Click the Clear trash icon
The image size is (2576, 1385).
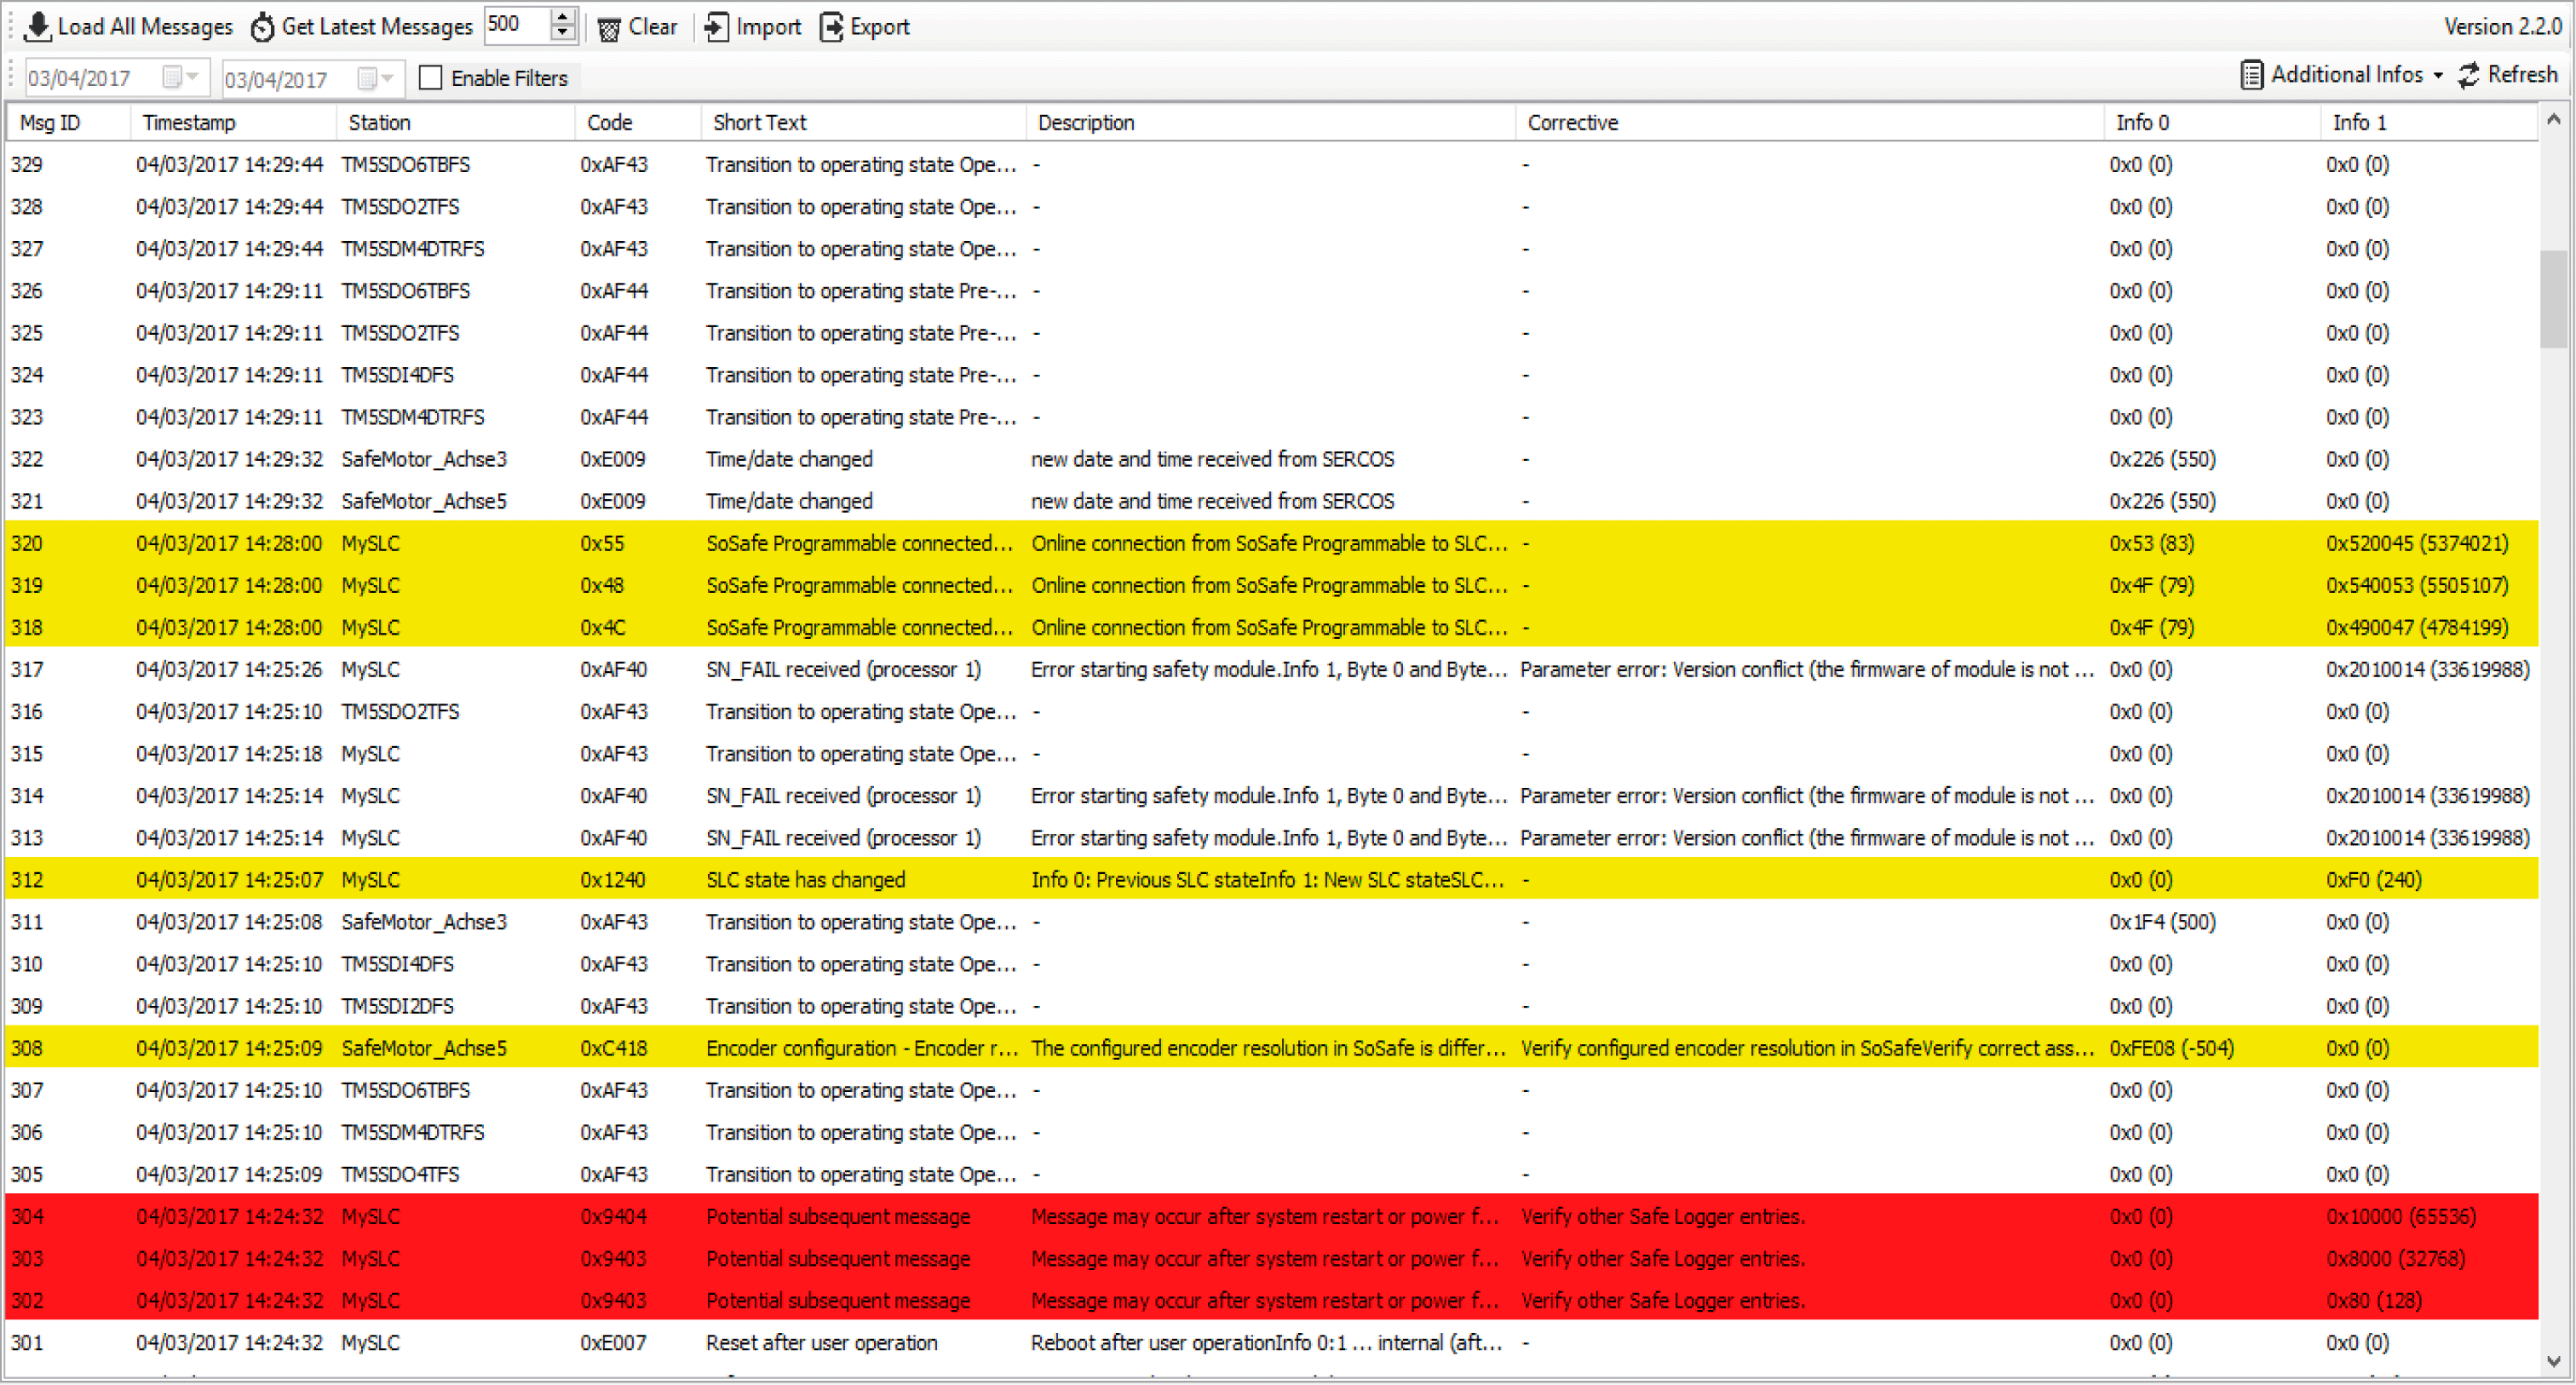[608, 28]
